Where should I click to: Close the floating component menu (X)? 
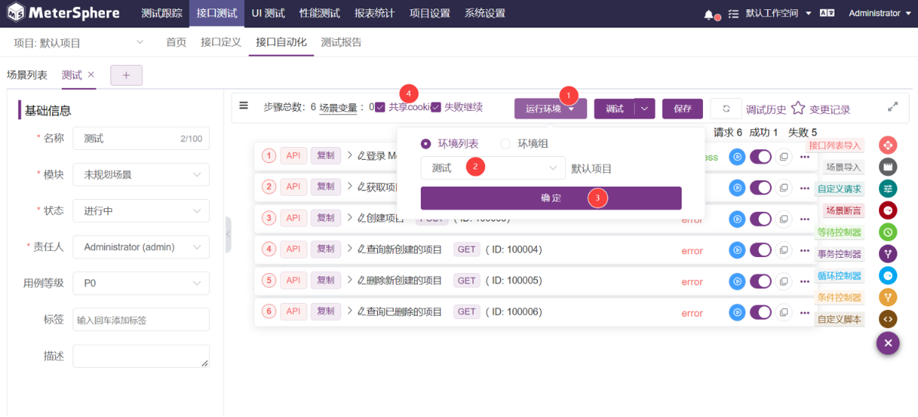[x=887, y=344]
